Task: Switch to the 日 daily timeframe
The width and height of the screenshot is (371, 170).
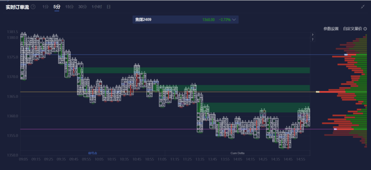Action: [x=108, y=7]
